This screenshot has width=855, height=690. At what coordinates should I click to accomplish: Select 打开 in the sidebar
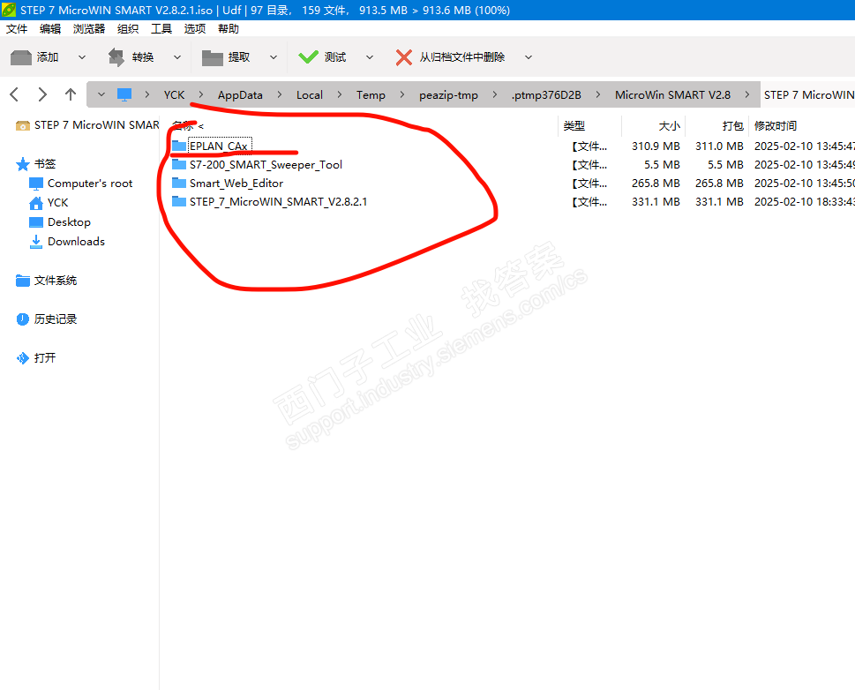pos(36,358)
